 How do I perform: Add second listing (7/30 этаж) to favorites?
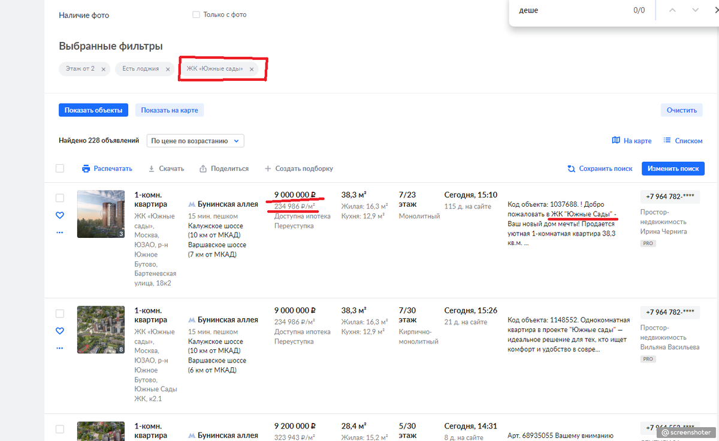[60, 331]
